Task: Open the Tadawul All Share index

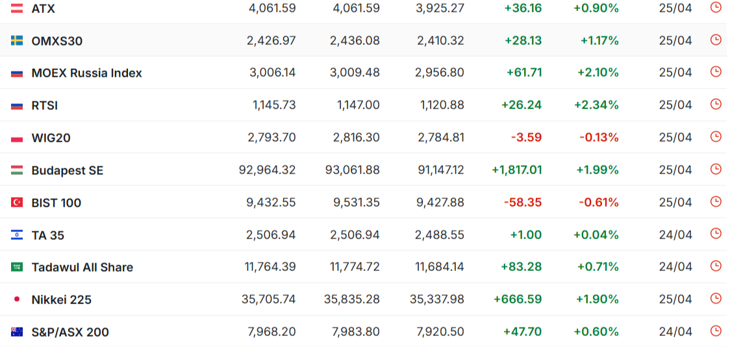Action: click(82, 267)
